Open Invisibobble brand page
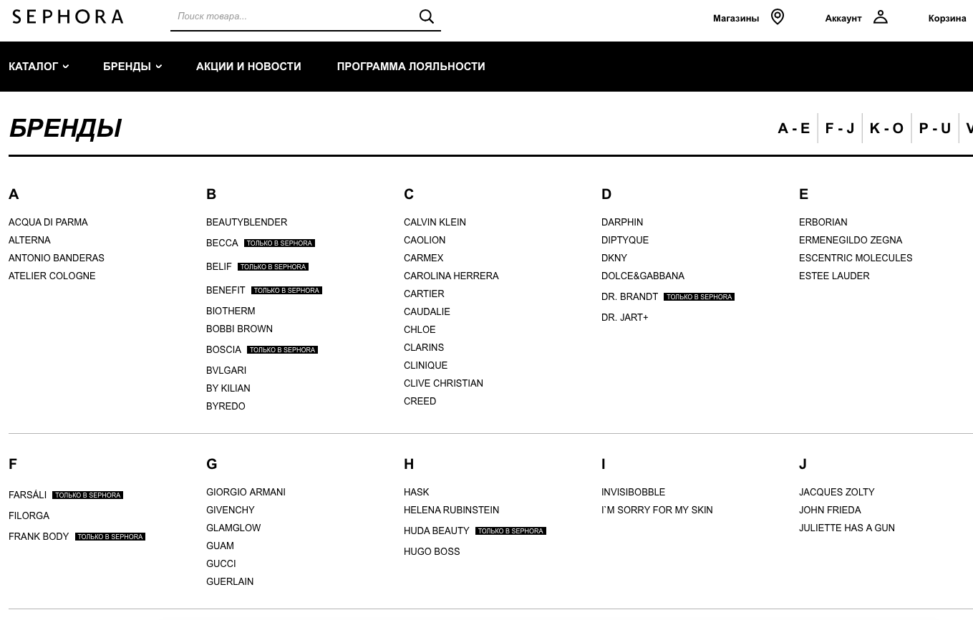Viewport: 973px width, 620px height. (633, 493)
